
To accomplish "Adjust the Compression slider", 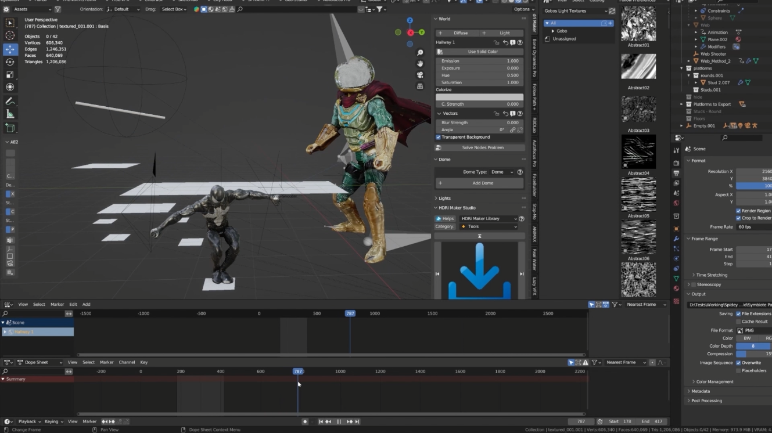I will [x=753, y=353].
